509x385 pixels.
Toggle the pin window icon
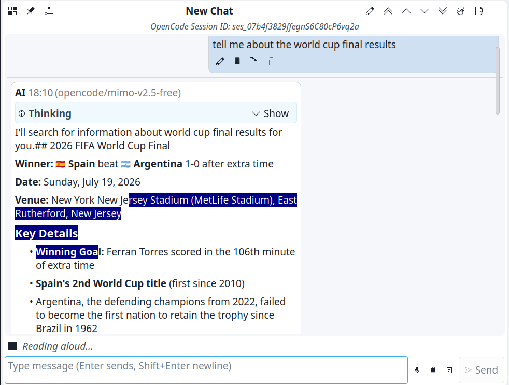[x=31, y=11]
